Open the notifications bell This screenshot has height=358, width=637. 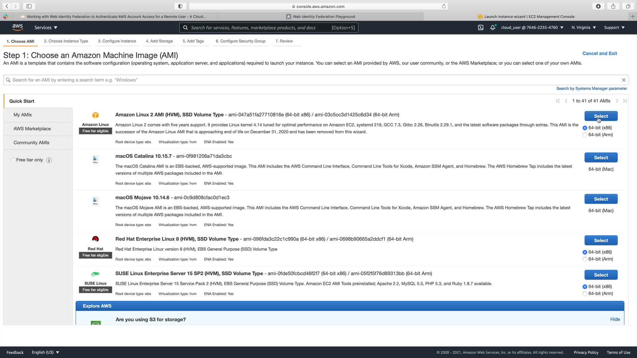click(493, 28)
